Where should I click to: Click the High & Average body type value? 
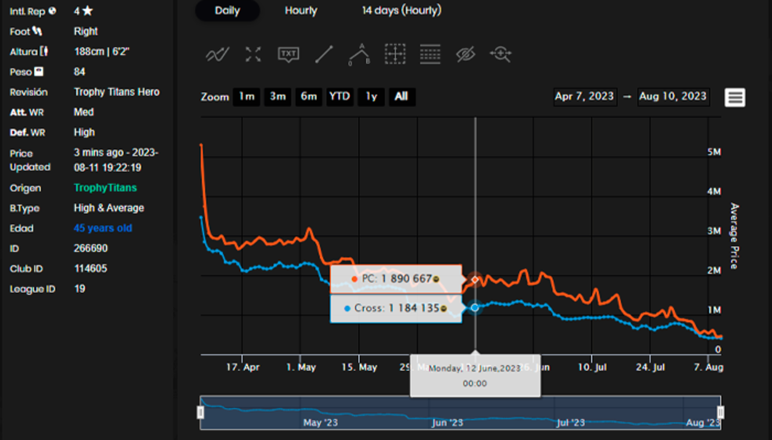click(x=109, y=208)
